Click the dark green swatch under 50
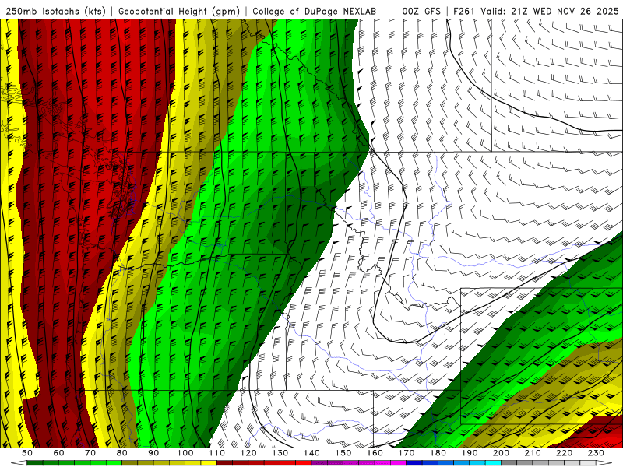 click(x=35, y=463)
